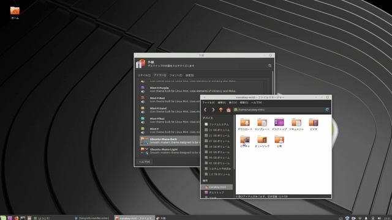Select the Ubuntu-Mono-Light icon theme
Screen dimensions: 392x220
pyautogui.click(x=170, y=151)
